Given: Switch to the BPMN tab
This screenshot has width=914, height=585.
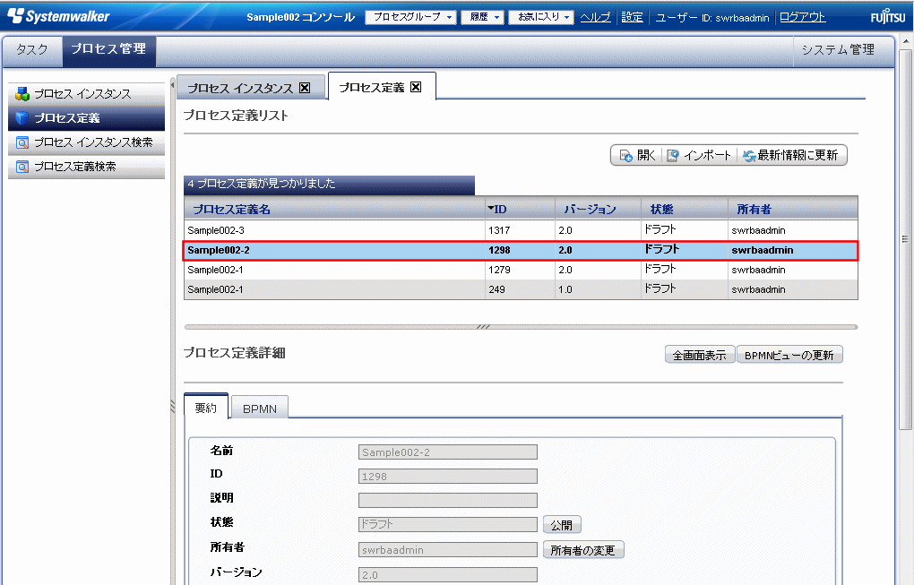Looking at the screenshot, I should [x=260, y=409].
